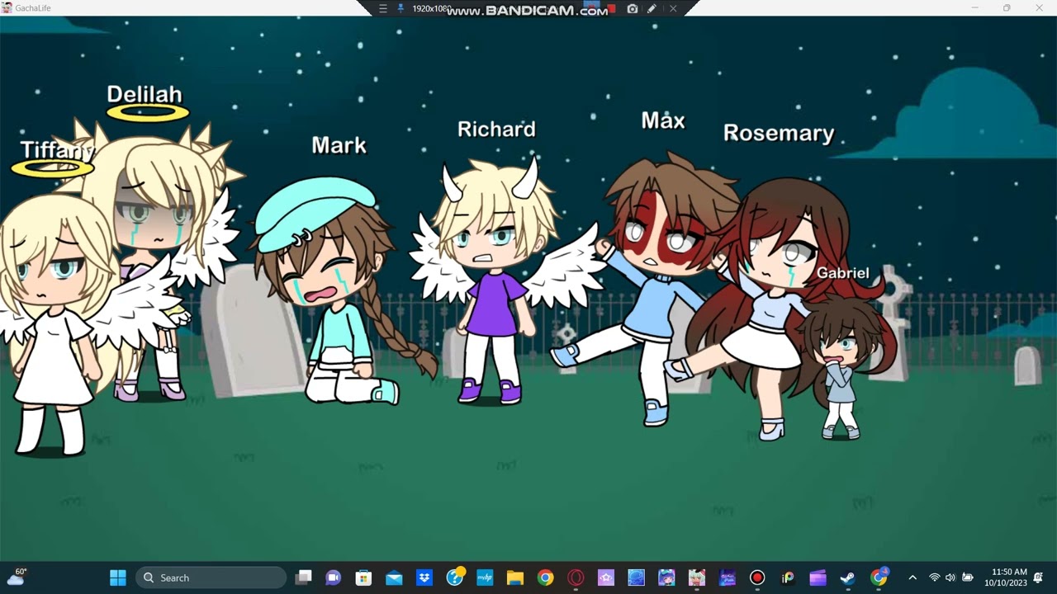Click the volume speaker icon
Screen dimensions: 1057x594
[x=950, y=577]
